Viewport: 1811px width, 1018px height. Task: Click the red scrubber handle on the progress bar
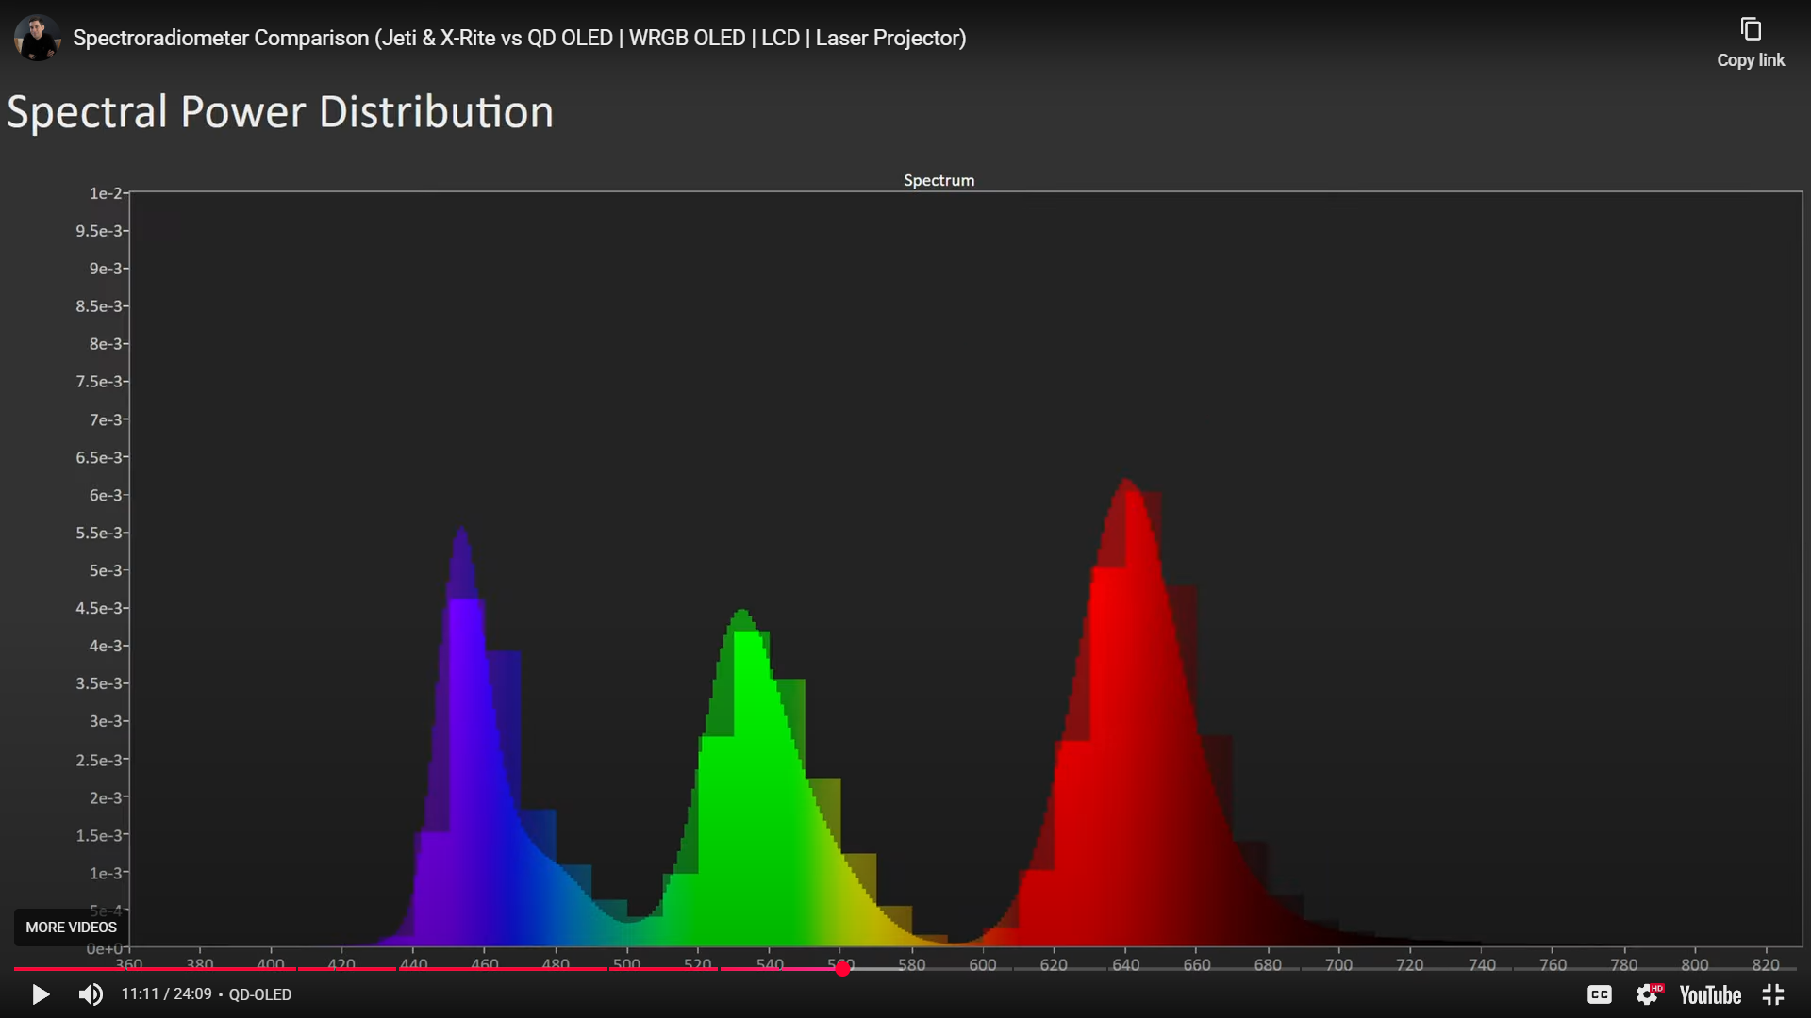(842, 968)
